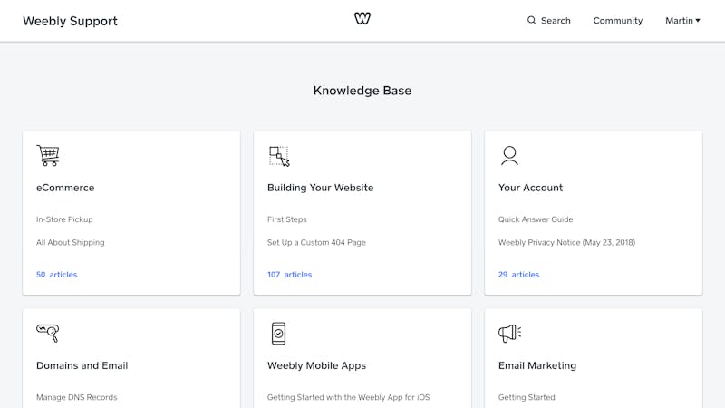Open the 29 articles link
The height and width of the screenshot is (408, 725).
518,275
